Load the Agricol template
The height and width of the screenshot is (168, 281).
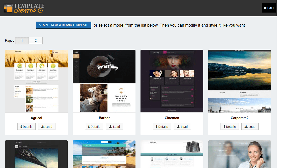click(47, 126)
